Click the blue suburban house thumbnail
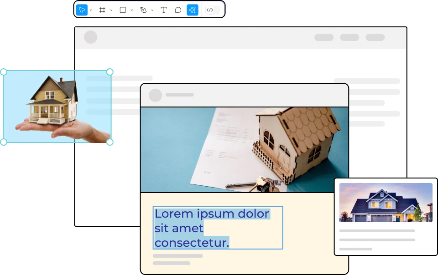438x275 pixels. pos(386,203)
